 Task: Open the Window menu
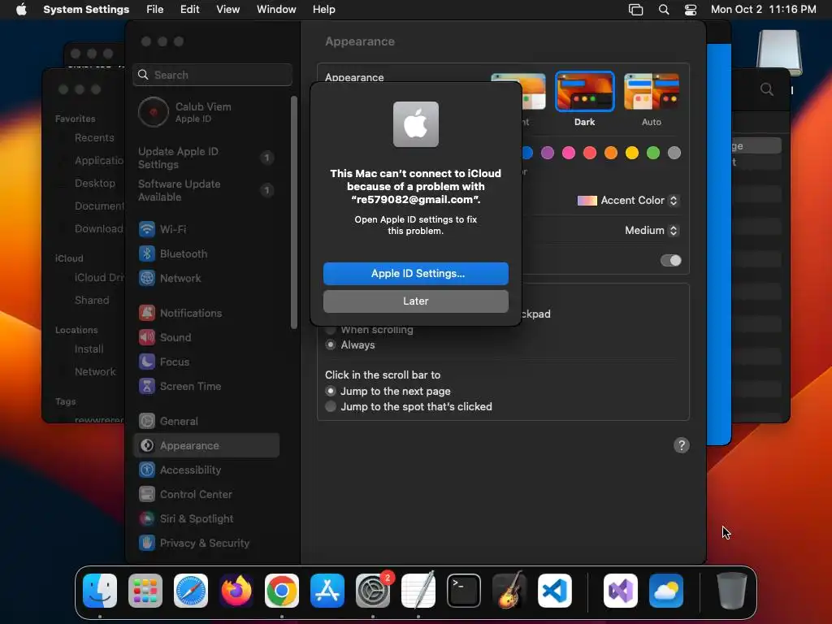[x=276, y=10]
